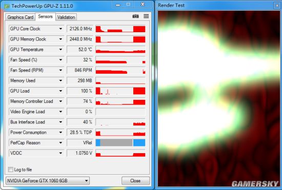The width and height of the screenshot is (282, 190).
Task: Close the GPU-Z window with X
Action: [x=143, y=5]
